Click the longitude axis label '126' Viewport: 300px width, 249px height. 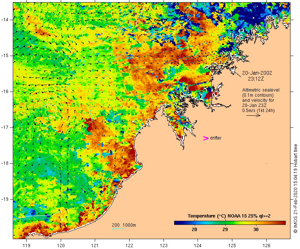tap(266, 245)
